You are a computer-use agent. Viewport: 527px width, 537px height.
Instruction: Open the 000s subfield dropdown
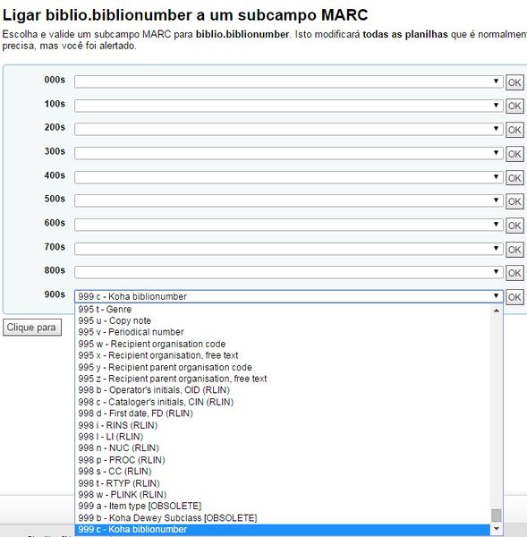coord(289,81)
